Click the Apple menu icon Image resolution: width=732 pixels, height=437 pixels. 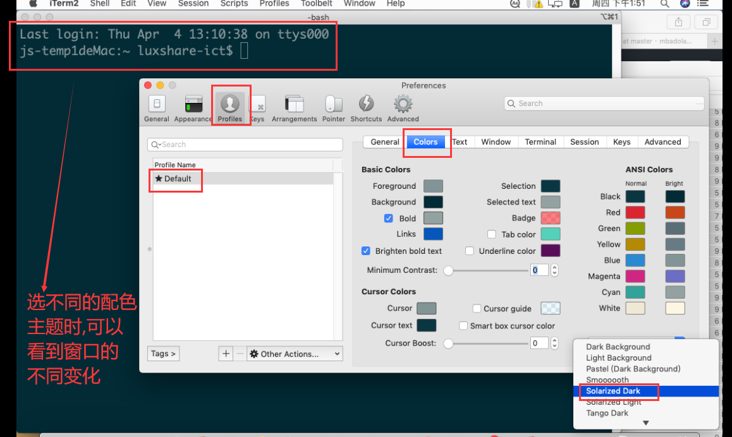33,4
